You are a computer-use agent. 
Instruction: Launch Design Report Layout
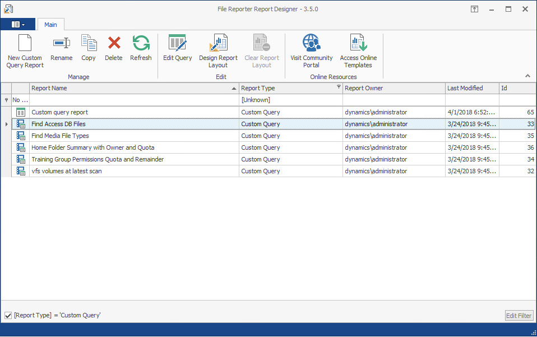point(218,44)
